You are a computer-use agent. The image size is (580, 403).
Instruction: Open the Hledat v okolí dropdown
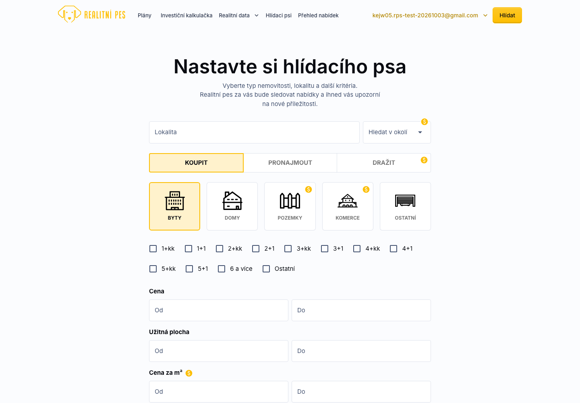397,132
